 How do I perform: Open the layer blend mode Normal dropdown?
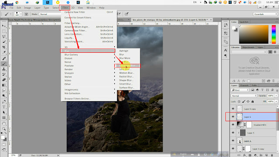[x=244, y=96]
